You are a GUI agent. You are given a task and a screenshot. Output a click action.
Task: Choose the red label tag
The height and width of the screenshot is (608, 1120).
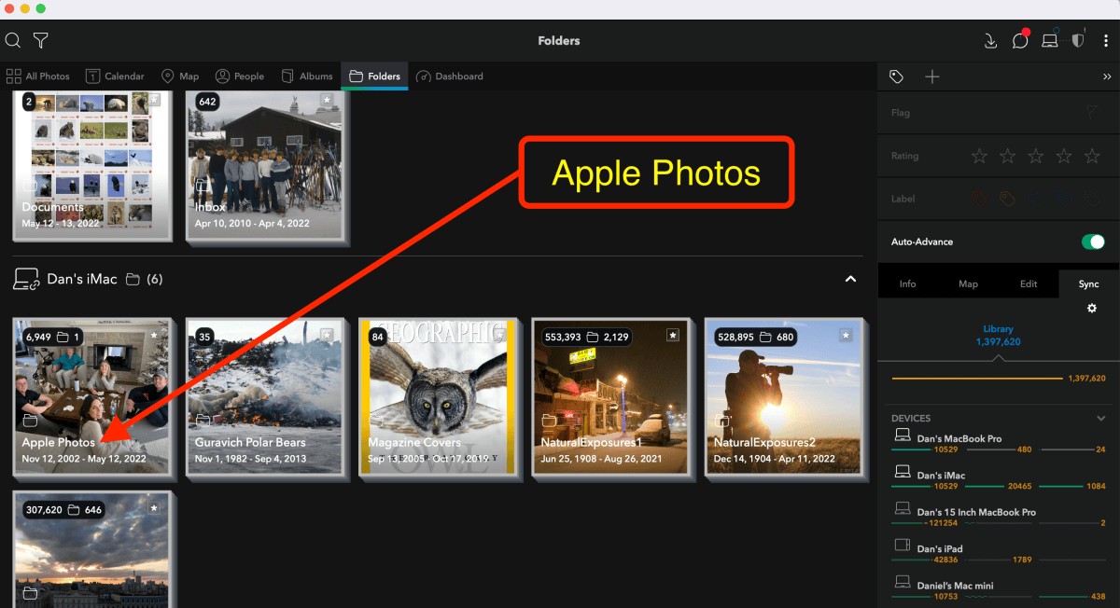click(x=979, y=199)
